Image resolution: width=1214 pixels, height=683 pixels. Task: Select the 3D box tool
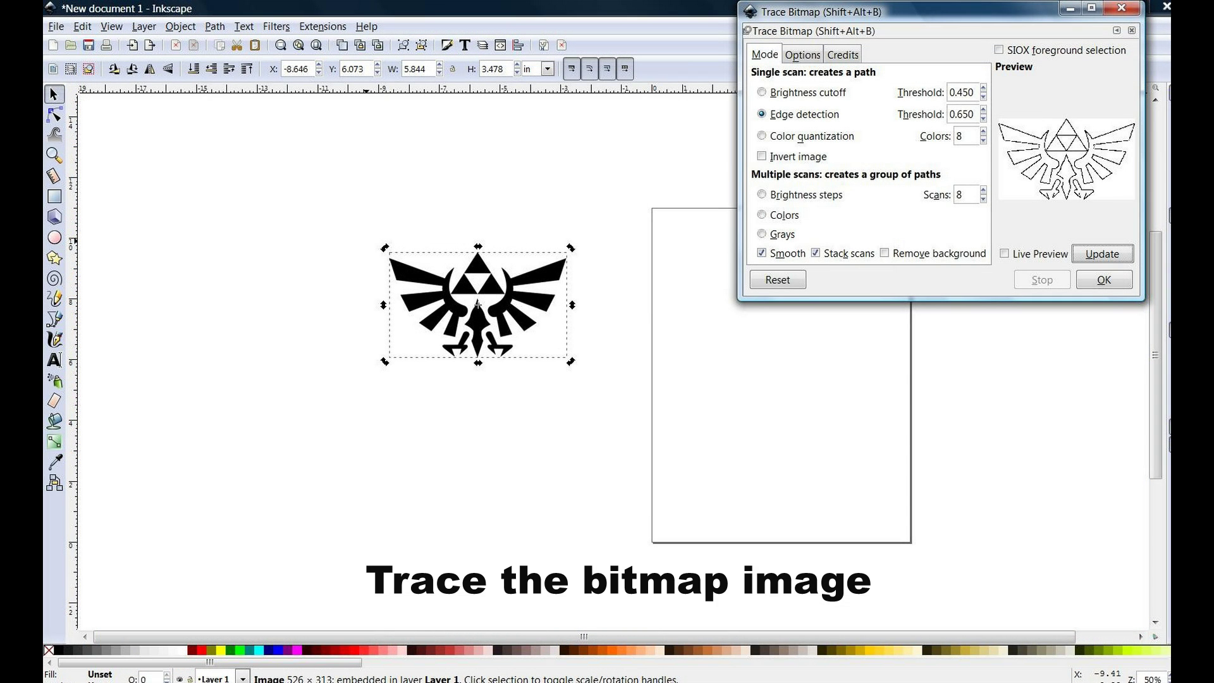click(54, 217)
